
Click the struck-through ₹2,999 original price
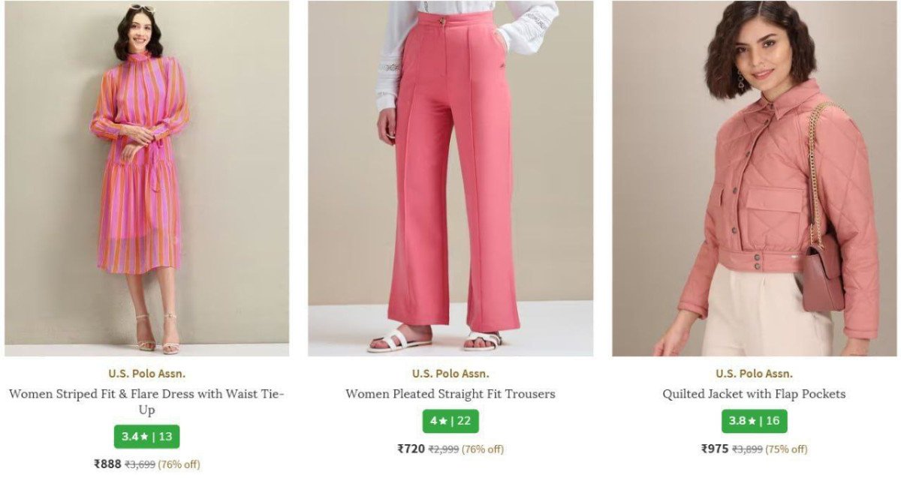point(443,449)
